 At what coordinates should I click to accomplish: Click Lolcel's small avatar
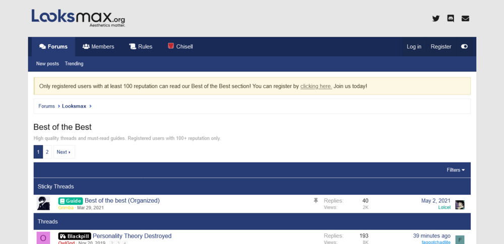(460, 205)
